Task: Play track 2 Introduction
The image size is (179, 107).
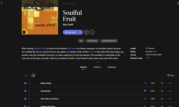Action: tap(25, 91)
